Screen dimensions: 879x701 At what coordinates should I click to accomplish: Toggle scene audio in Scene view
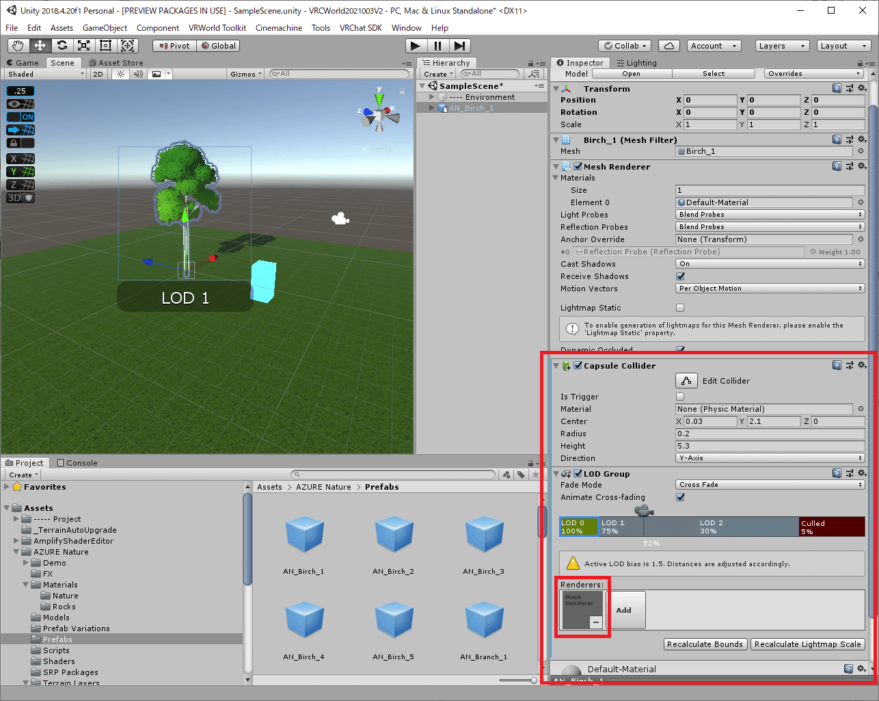point(138,74)
